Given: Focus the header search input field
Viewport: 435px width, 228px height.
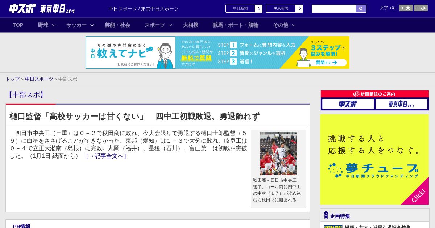Looking at the screenshot, I should click(x=334, y=9).
